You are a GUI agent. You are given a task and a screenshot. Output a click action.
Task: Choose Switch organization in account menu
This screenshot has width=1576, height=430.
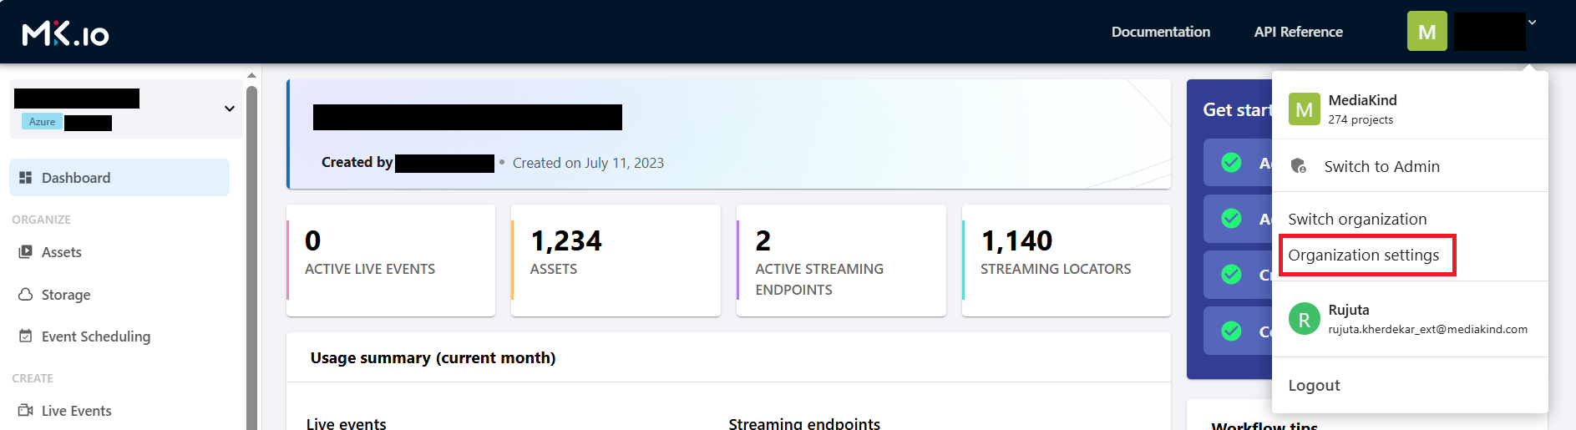click(x=1357, y=220)
